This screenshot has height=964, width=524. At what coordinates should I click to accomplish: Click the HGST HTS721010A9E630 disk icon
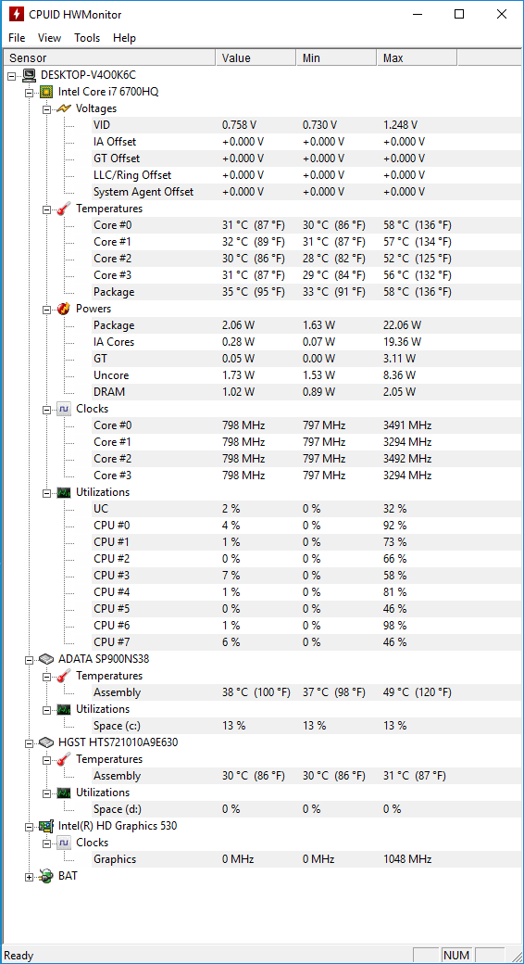coord(46,742)
